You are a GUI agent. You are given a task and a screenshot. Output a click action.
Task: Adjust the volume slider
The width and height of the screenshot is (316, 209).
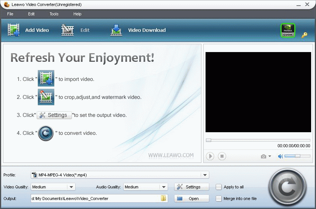point(297,156)
